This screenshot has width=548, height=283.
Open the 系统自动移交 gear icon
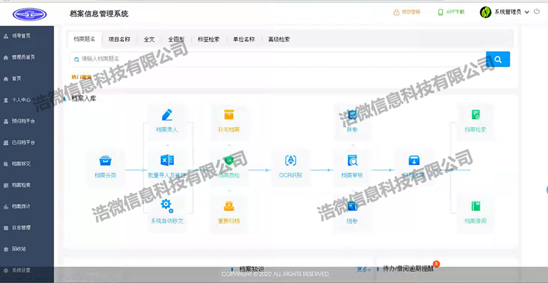click(167, 206)
